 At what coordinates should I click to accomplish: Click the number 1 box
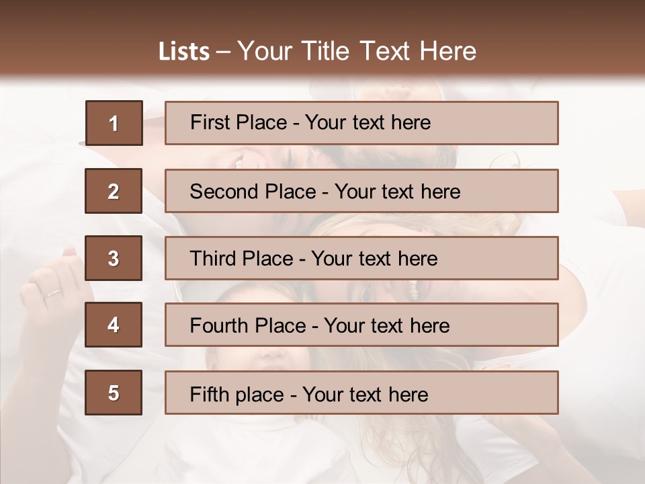click(x=114, y=124)
